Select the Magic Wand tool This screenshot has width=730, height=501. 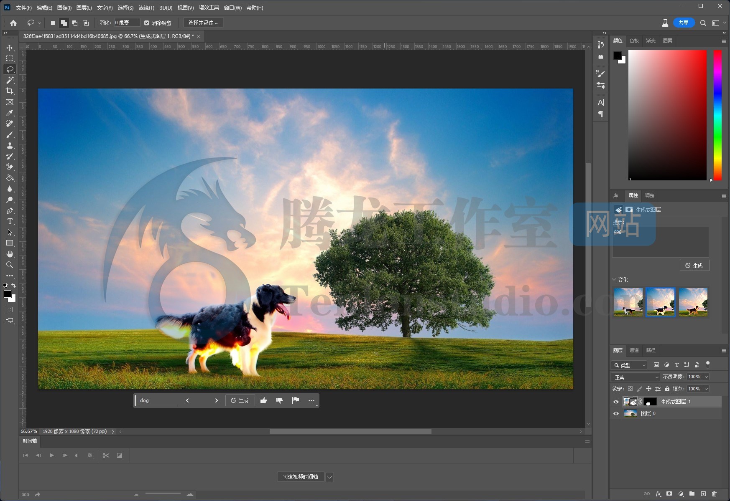[x=10, y=80]
